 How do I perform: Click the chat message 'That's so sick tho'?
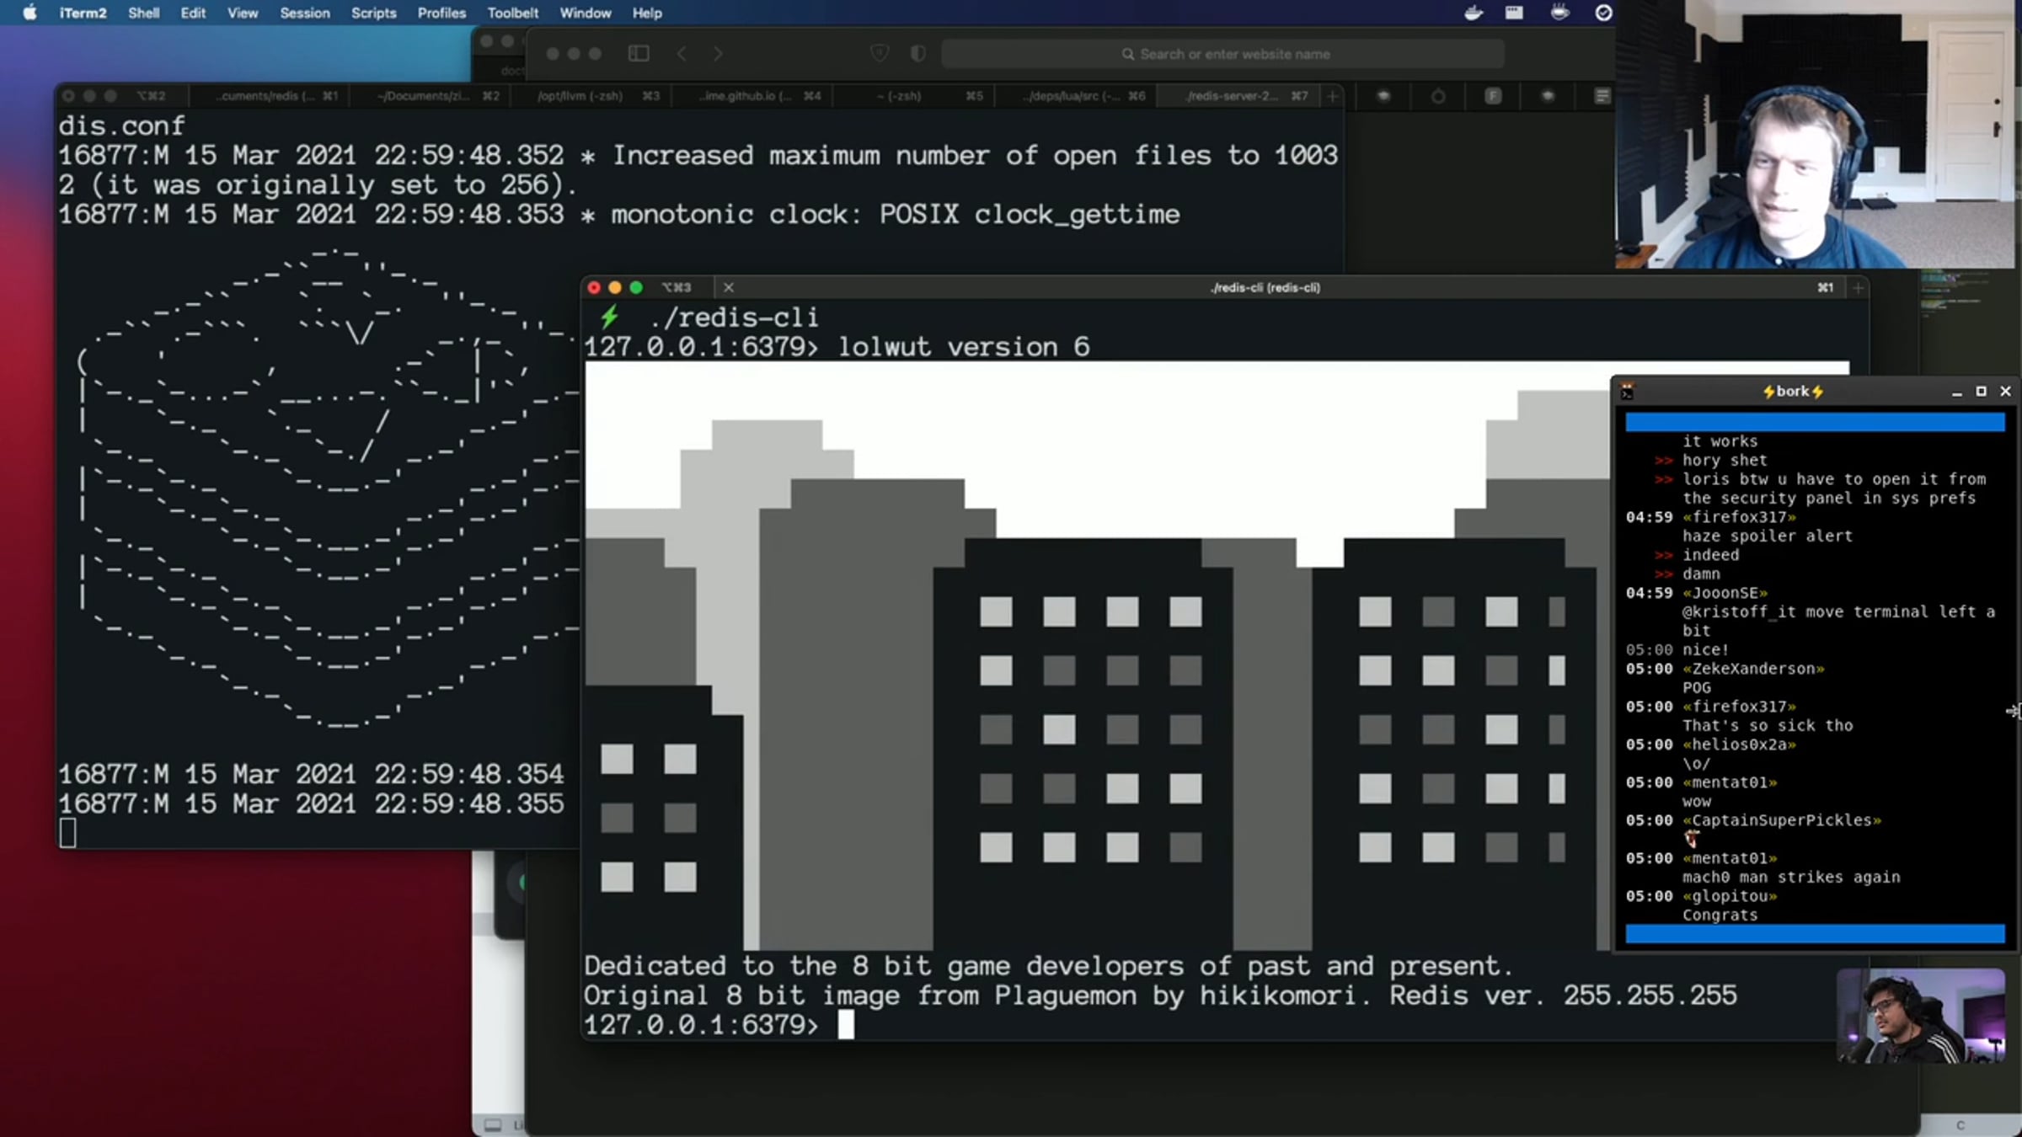coord(1768,726)
